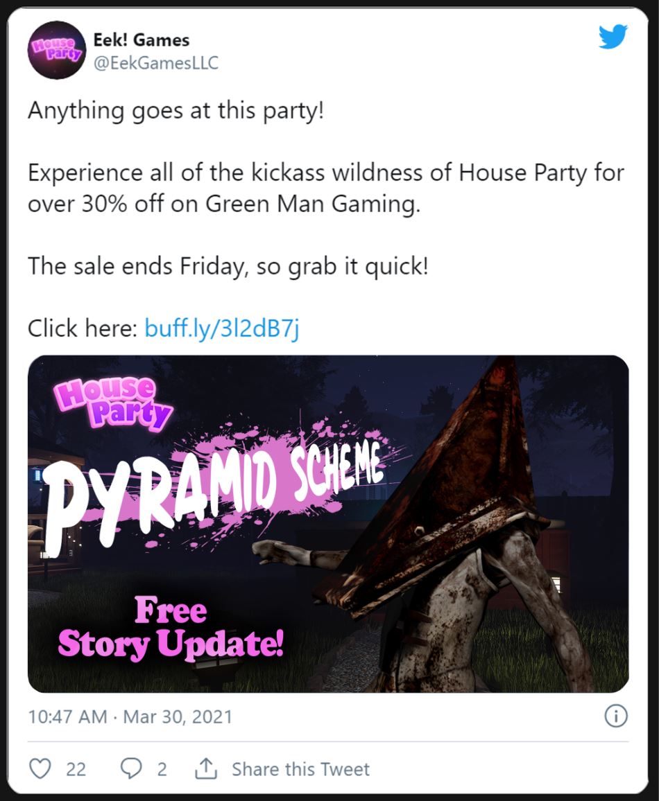Follow the buff.ly/3l2dB7j link

222,328
